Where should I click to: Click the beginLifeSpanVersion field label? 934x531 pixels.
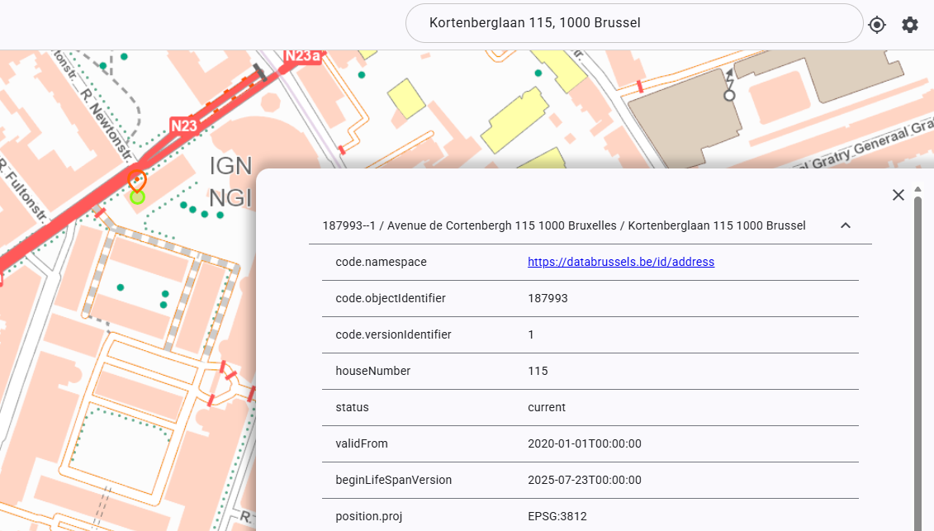[393, 480]
